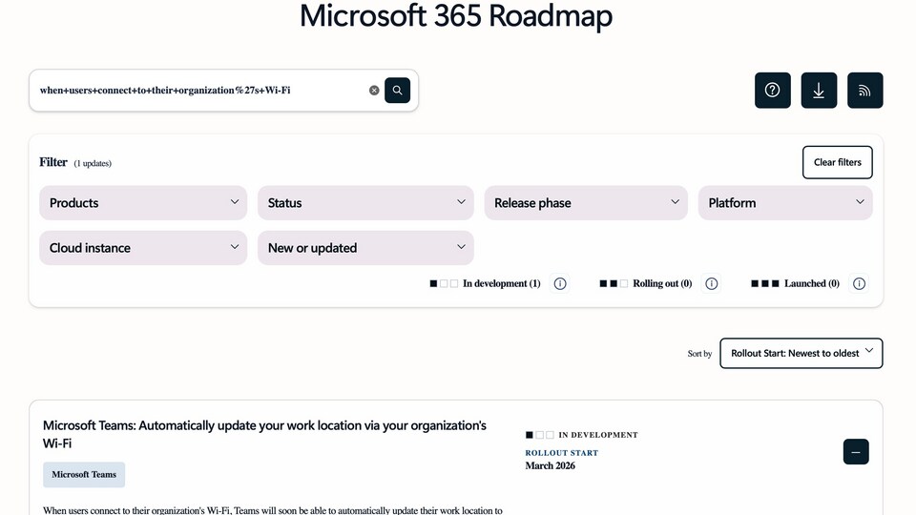The width and height of the screenshot is (916, 515).
Task: Click the (1 updates) count text
Action: (x=93, y=163)
